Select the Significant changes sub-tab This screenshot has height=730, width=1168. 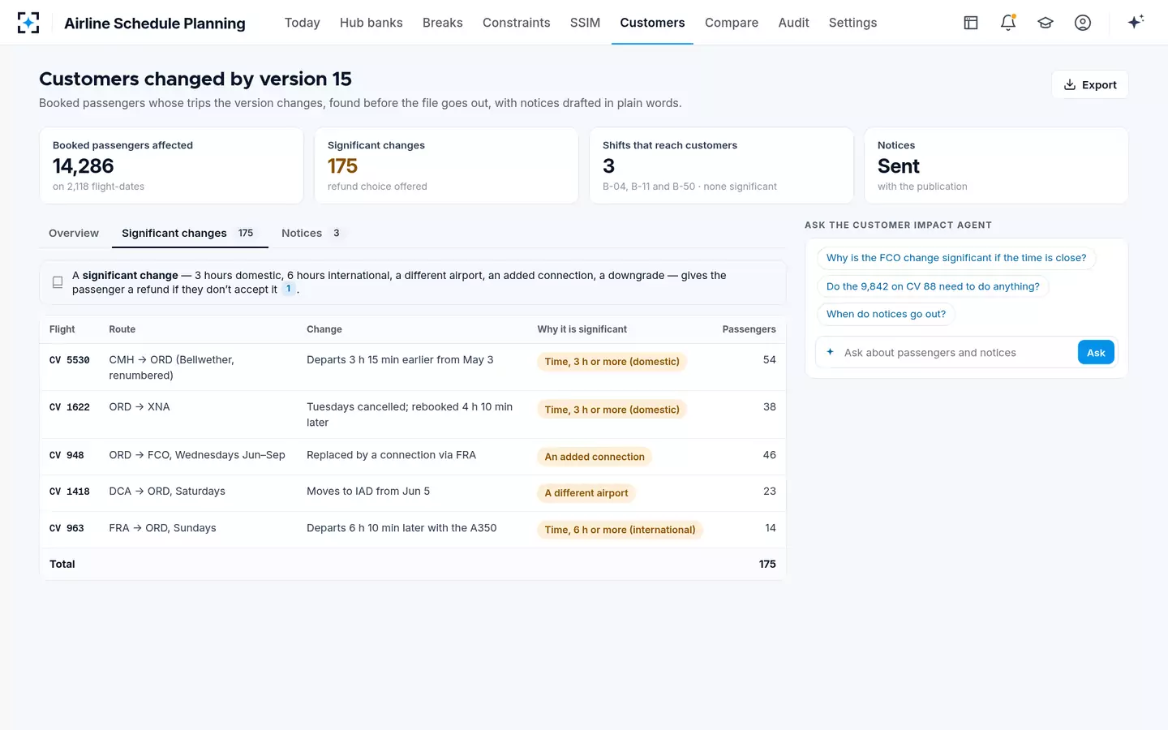coord(188,233)
